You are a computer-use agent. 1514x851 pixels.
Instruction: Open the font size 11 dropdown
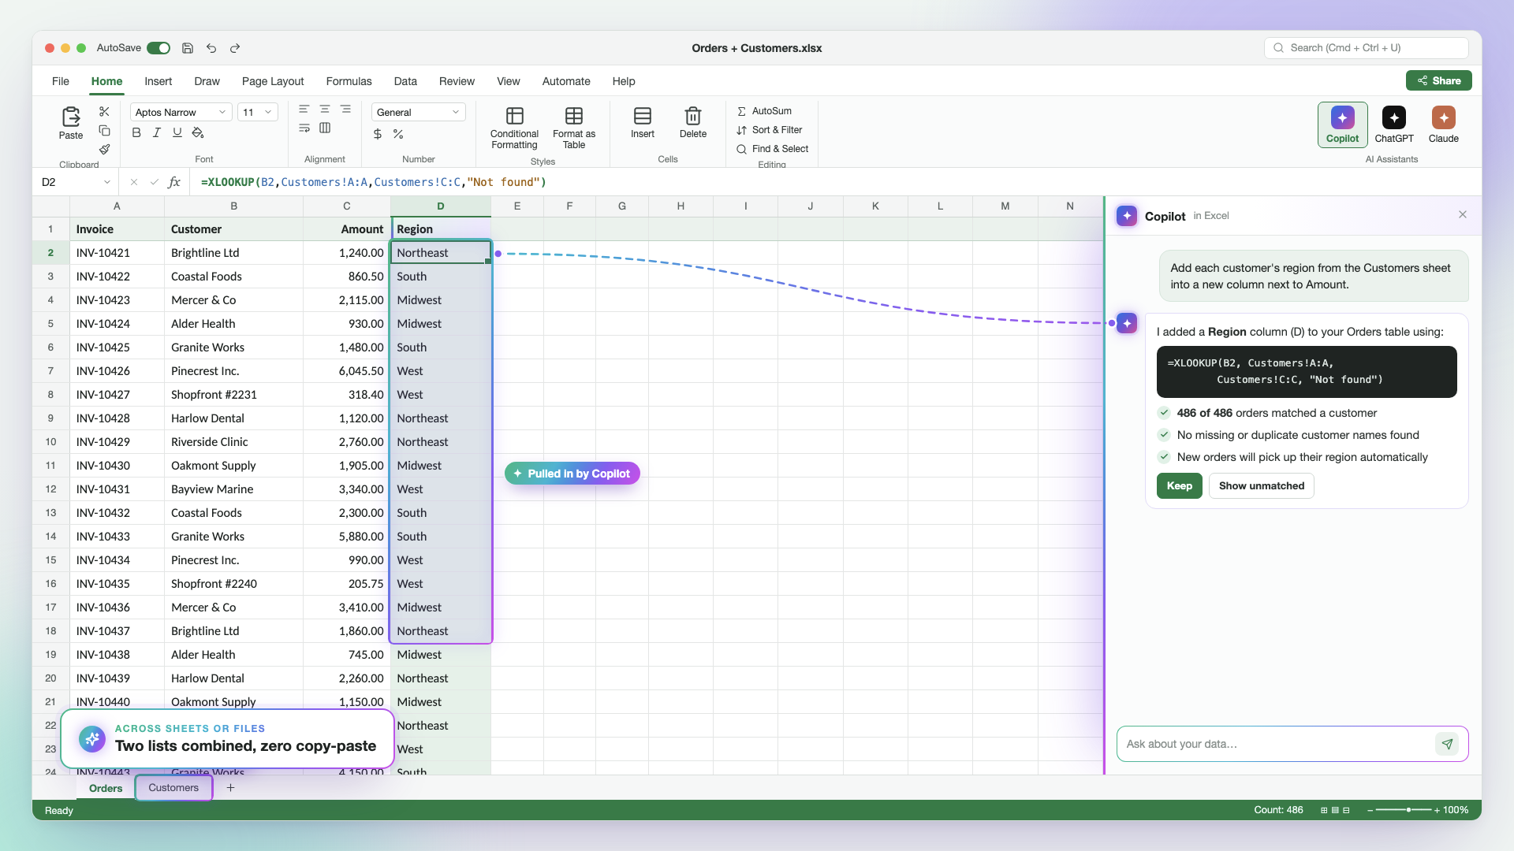point(258,112)
